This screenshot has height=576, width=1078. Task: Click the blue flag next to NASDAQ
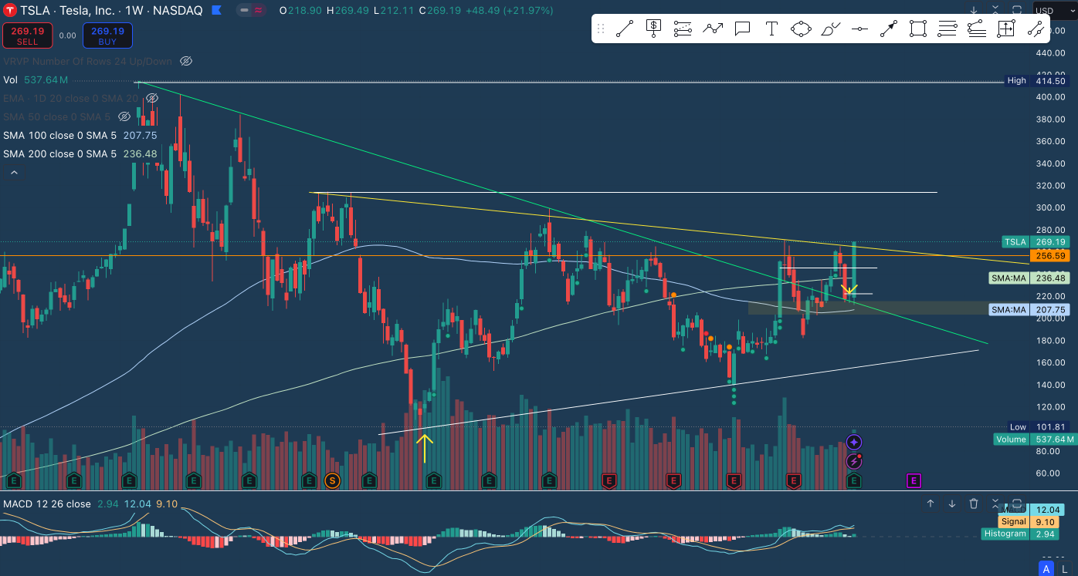coord(216,10)
